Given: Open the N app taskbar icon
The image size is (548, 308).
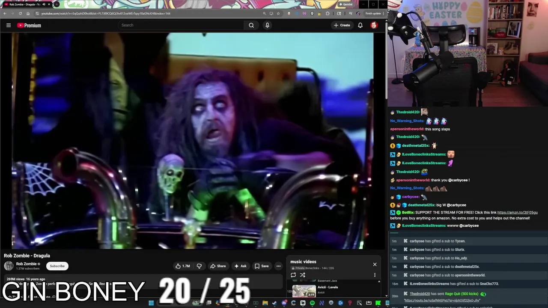Looking at the screenshot, I should [x=322, y=303].
